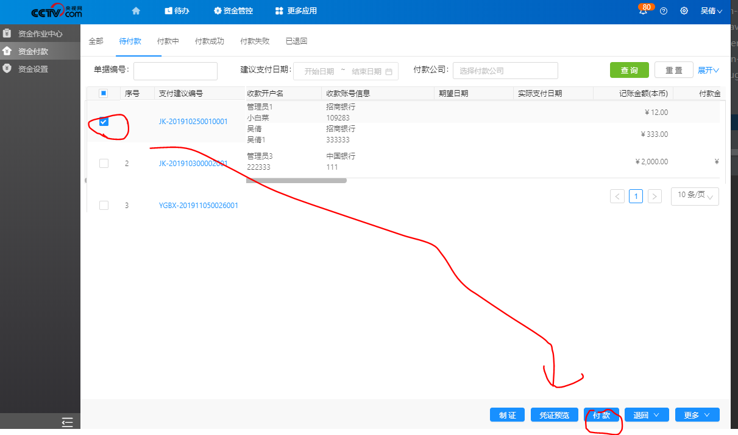Check the checkbox for row 2
This screenshot has width=738, height=435.
pyautogui.click(x=104, y=163)
